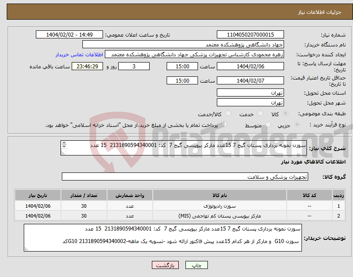Viewport: 353px width, 277px height.
Task: Toggle the Islamic treasury payment checkbox
Action: pyautogui.click(x=224, y=124)
